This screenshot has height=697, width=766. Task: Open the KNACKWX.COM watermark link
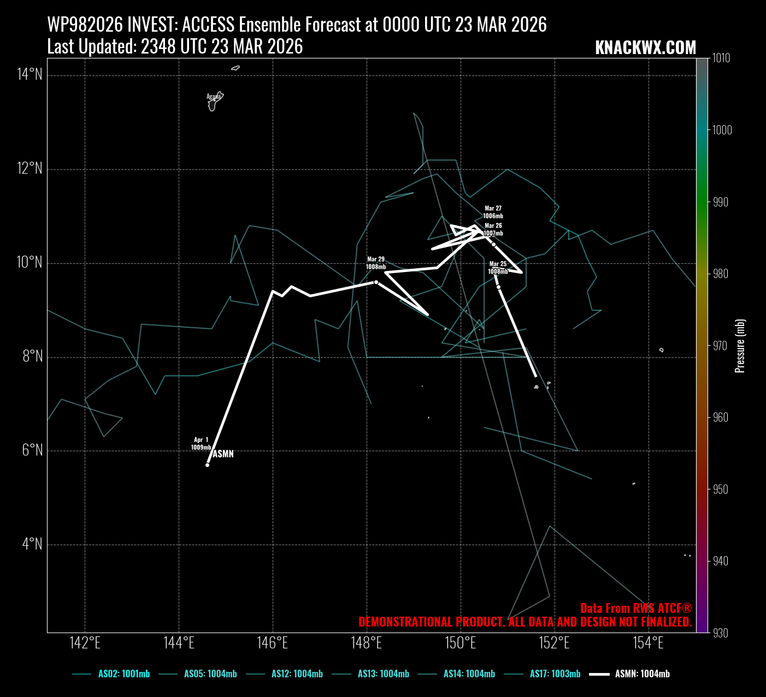pyautogui.click(x=645, y=48)
